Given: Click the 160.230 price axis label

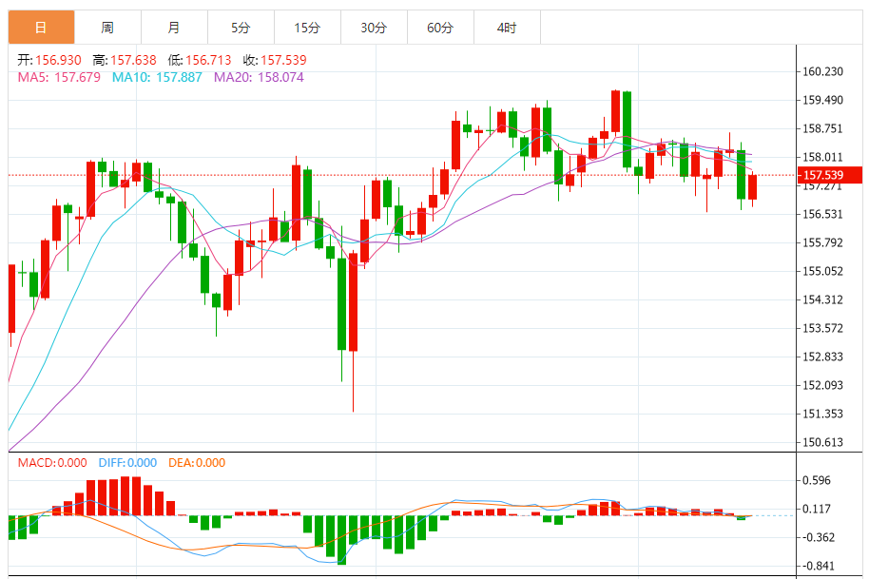Looking at the screenshot, I should pyautogui.click(x=823, y=71).
